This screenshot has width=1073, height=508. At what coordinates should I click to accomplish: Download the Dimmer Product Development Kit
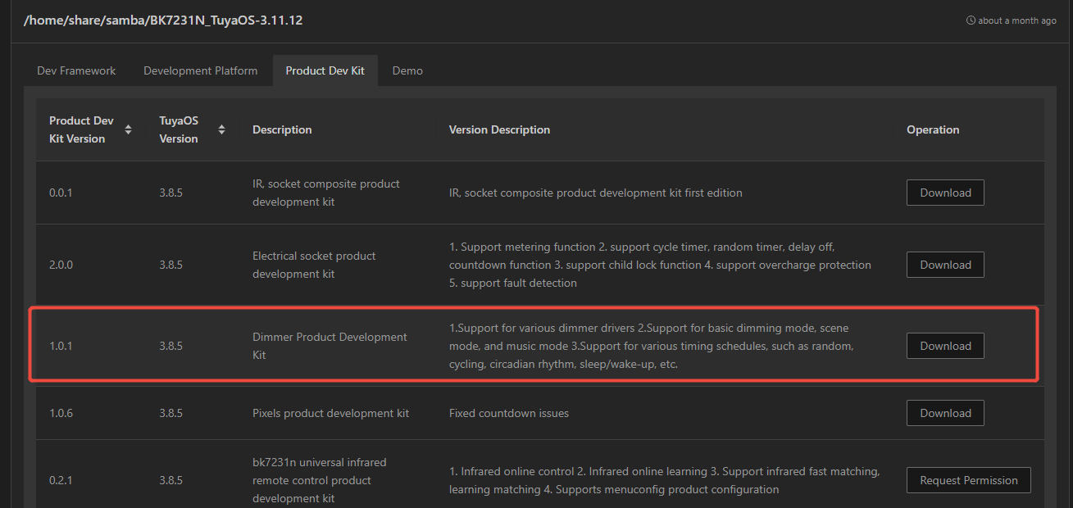944,346
